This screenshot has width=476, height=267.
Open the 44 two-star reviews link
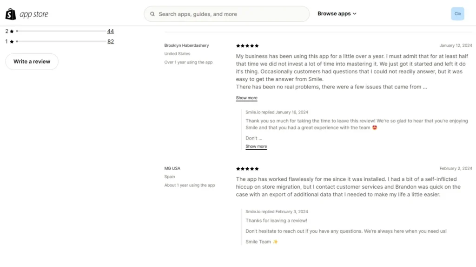pyautogui.click(x=111, y=31)
